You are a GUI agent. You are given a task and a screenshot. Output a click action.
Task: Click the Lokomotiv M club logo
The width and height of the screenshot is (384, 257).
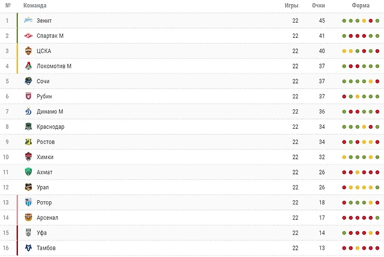(28, 66)
